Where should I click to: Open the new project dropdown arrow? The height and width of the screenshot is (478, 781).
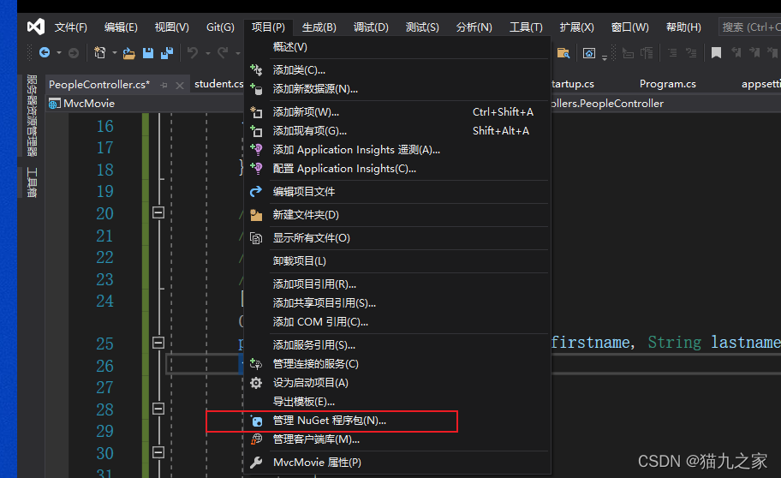pos(114,53)
